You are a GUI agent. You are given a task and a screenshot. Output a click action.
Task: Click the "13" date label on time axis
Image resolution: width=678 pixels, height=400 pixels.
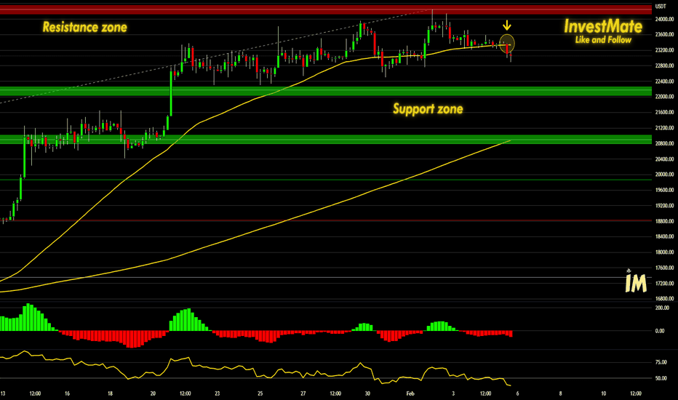point(3,393)
